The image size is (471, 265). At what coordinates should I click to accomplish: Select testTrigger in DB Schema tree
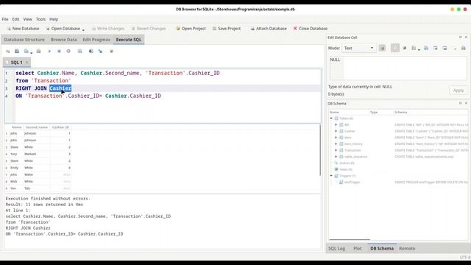point(352,182)
